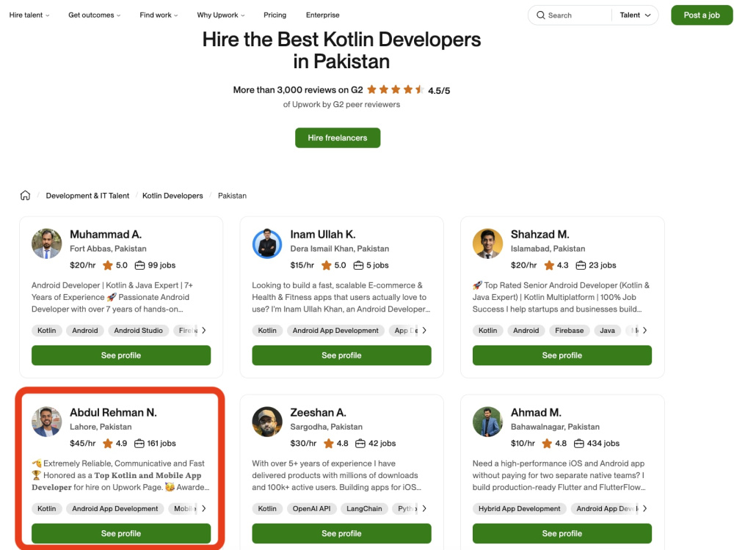This screenshot has width=734, height=550.
Task: Click Ahmad M.'s star rating icon
Action: [x=547, y=444]
